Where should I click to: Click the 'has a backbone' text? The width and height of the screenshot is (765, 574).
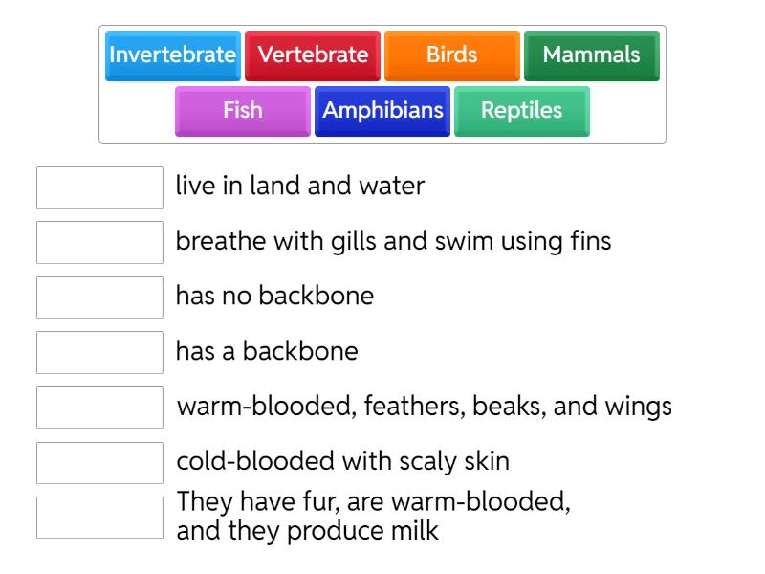point(267,351)
